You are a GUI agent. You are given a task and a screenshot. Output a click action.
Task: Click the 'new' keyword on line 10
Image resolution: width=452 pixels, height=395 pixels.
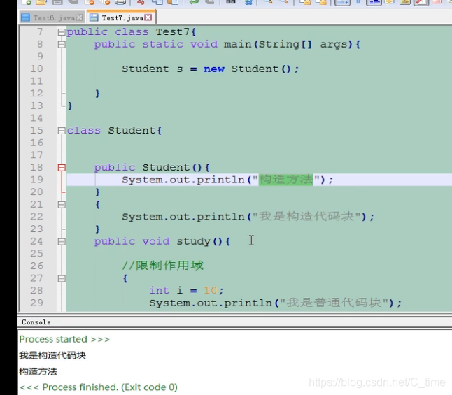tap(214, 69)
